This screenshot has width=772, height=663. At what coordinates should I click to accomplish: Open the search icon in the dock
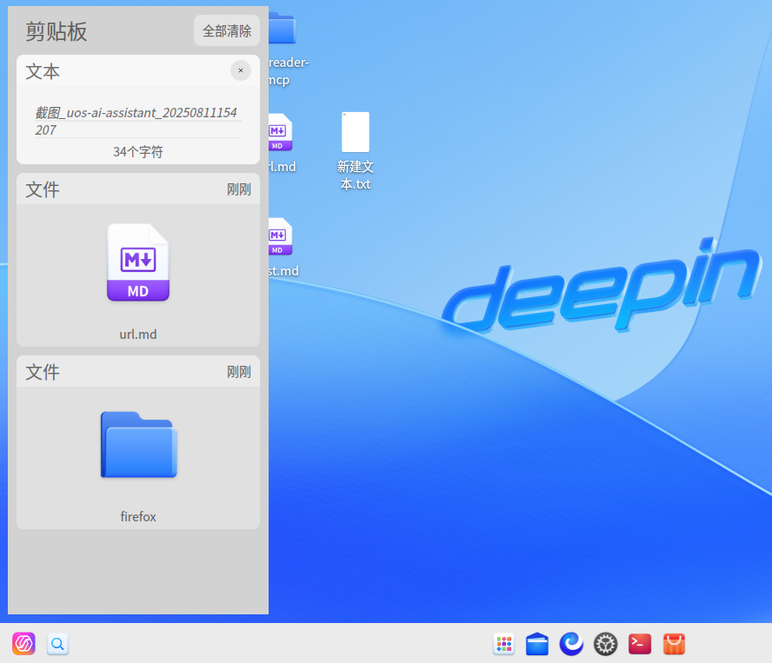(57, 644)
